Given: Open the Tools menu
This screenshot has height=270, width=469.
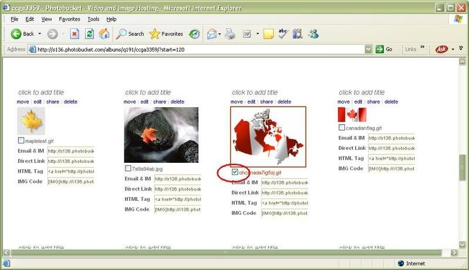Looking at the screenshot, I should point(93,19).
